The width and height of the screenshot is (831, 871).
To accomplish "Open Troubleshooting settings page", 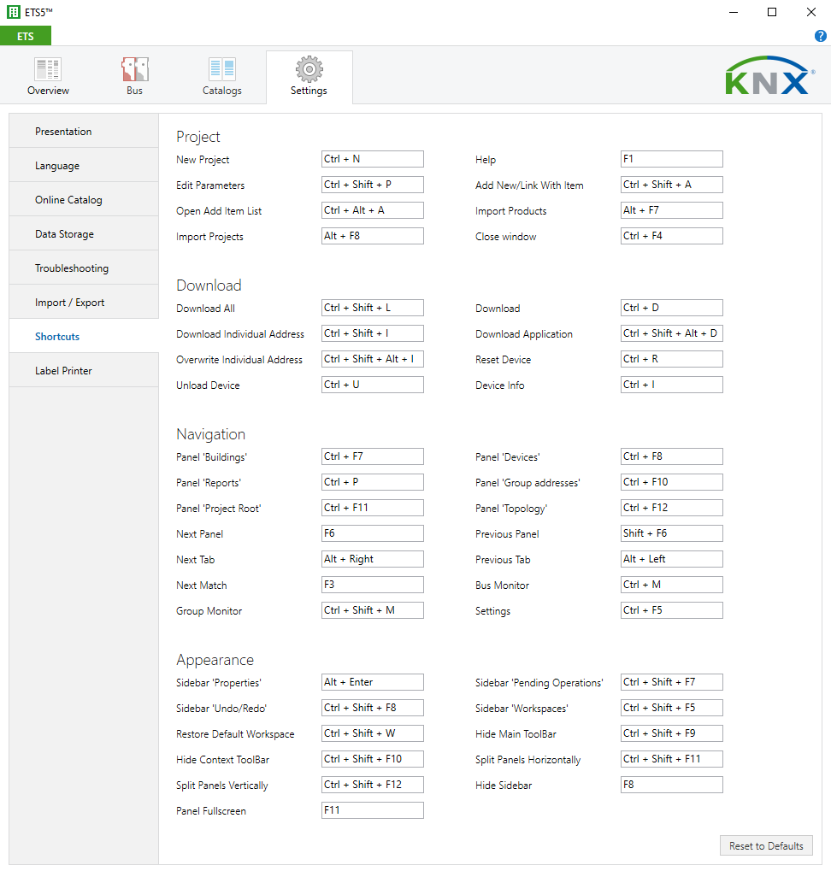I will click(x=84, y=268).
